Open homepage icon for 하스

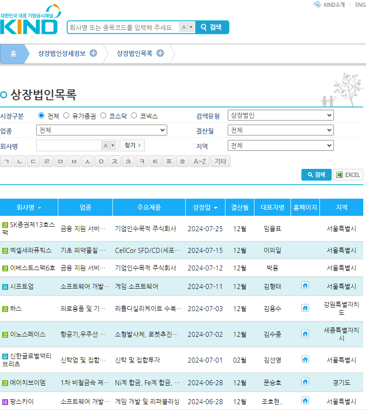[305, 308]
